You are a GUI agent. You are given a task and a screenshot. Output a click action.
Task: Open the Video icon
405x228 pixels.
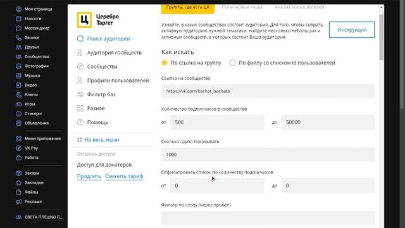coord(18,85)
